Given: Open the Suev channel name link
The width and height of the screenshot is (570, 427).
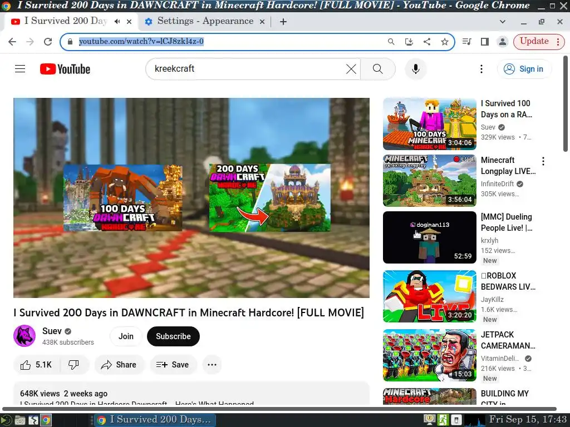Looking at the screenshot, I should point(52,331).
